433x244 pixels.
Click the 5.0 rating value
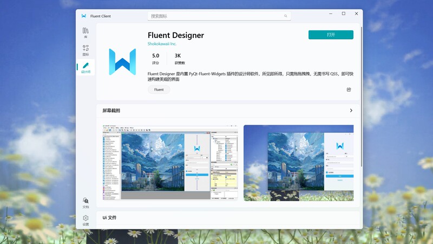pyautogui.click(x=155, y=56)
